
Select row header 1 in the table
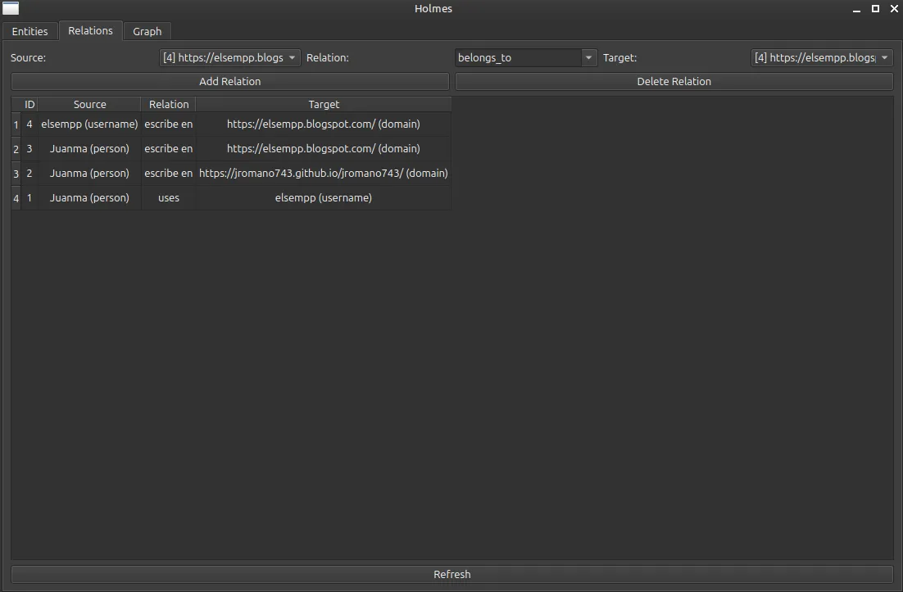[x=16, y=124]
